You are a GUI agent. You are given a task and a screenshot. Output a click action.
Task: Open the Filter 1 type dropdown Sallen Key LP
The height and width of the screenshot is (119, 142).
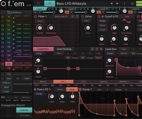pos(61,17)
